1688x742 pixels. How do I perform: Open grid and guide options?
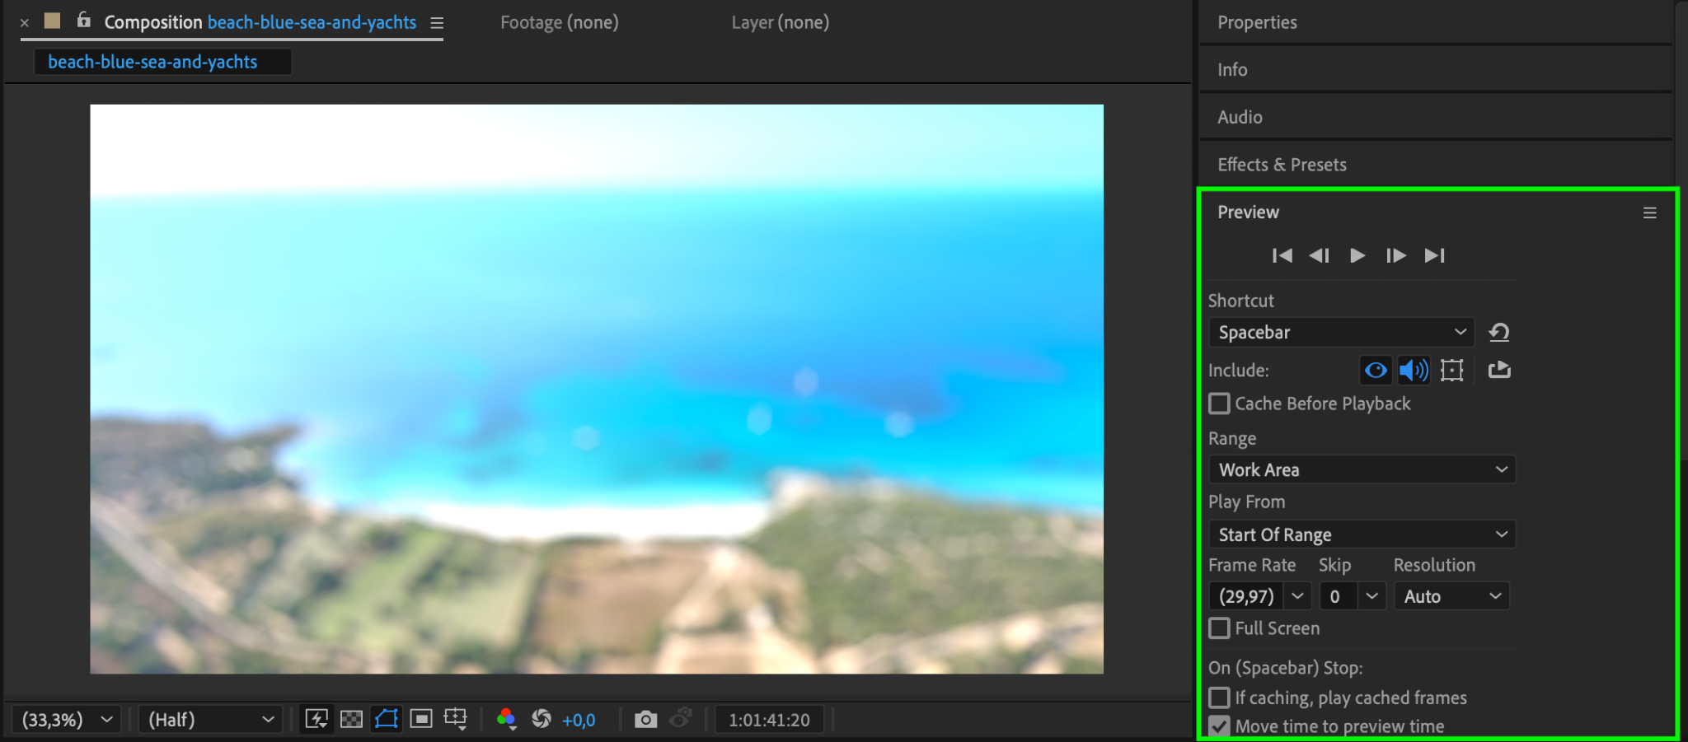pyautogui.click(x=456, y=720)
